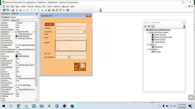
Task: Click the CLOSE button on form
Action: tap(83, 67)
